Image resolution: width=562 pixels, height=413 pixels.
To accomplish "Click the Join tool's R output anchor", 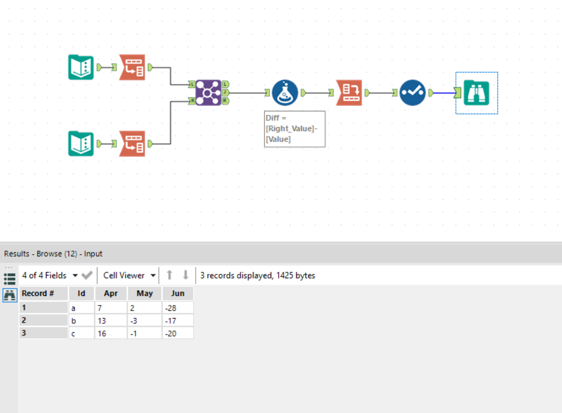I will pyautogui.click(x=226, y=101).
